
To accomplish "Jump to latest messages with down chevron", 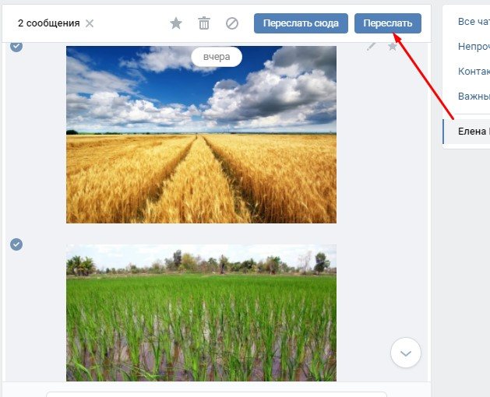I will pos(406,353).
